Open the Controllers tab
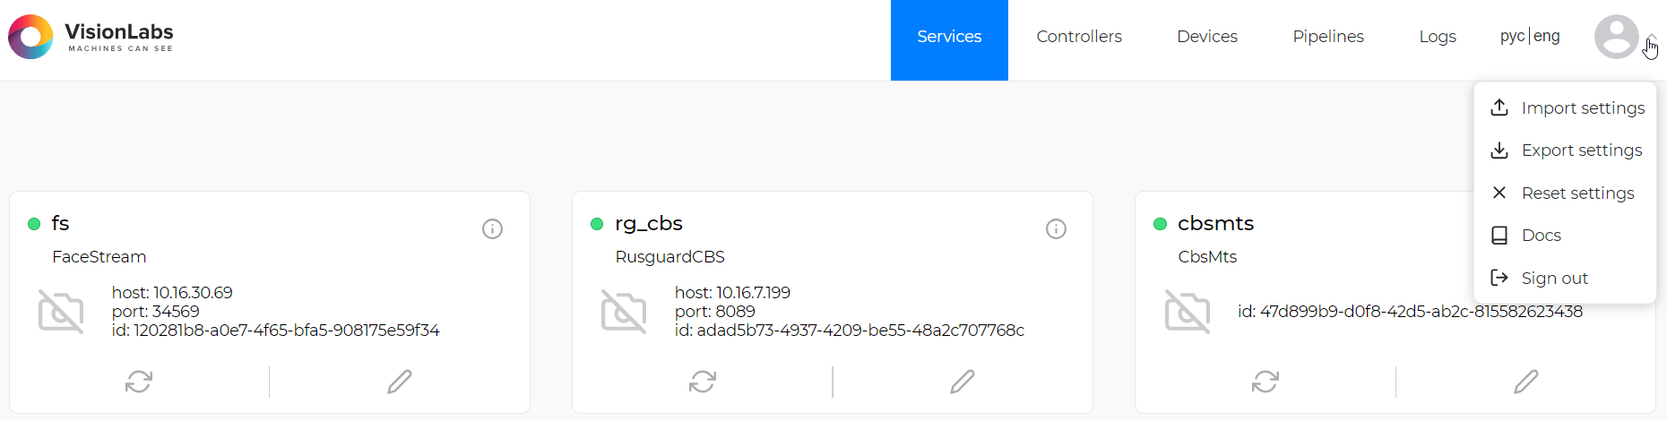The width and height of the screenshot is (1667, 421). pyautogui.click(x=1079, y=37)
